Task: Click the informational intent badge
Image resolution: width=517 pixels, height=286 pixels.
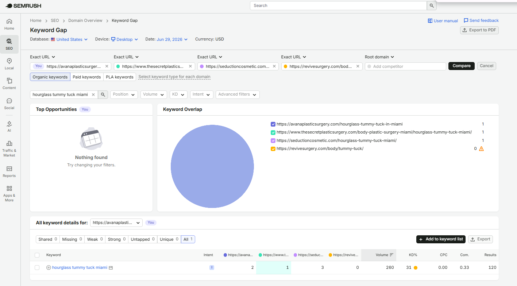Action: [x=212, y=267]
